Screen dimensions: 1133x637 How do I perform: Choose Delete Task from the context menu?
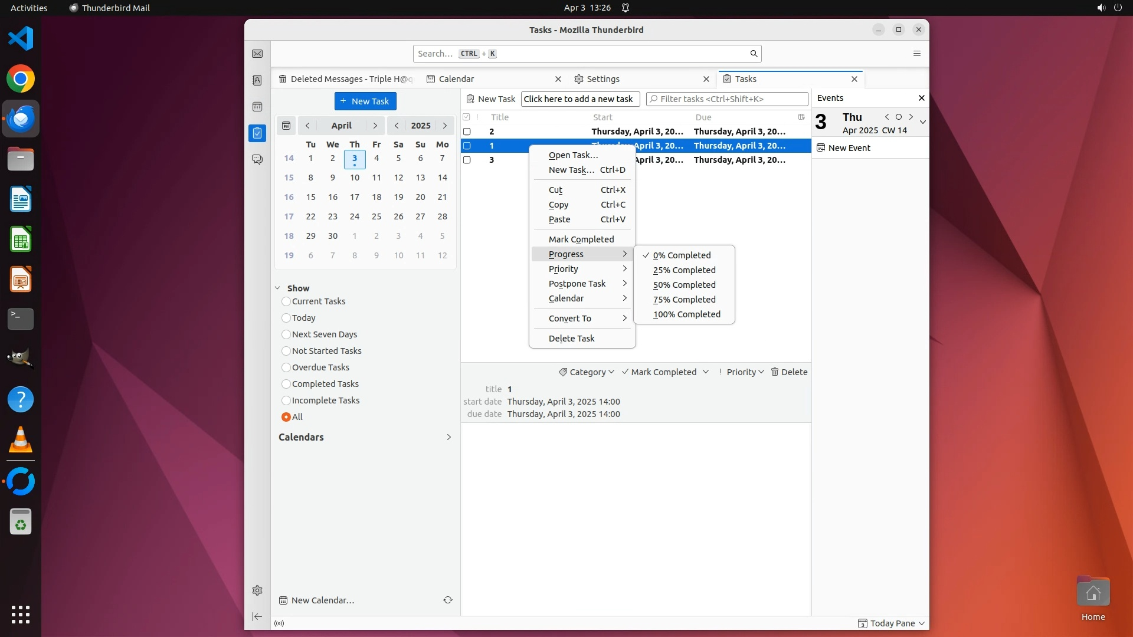pyautogui.click(x=571, y=339)
